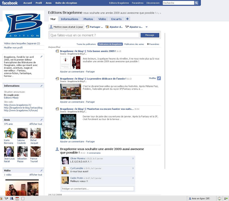229x201 pixels.
Task: Switch to the Photos tab
Action: coord(88,19)
